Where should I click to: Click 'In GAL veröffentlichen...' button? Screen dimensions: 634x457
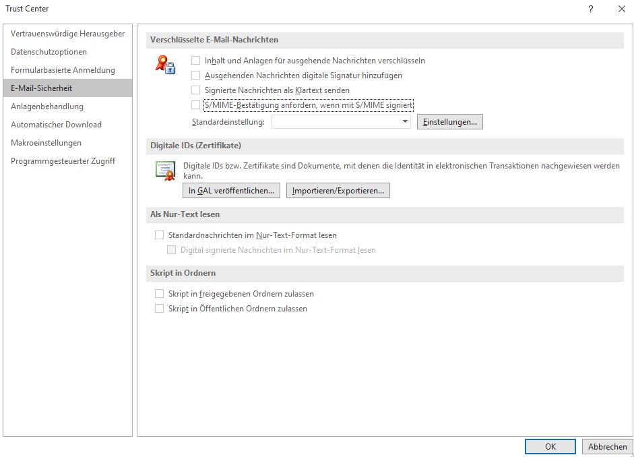(x=231, y=191)
